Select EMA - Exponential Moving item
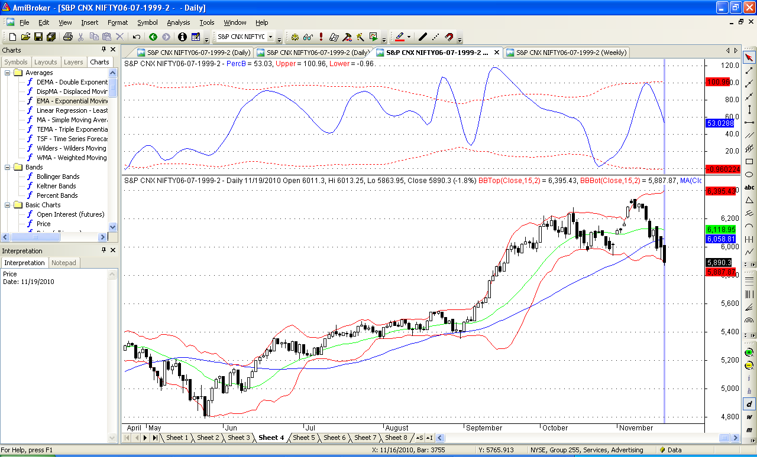757x457 pixels. pos(72,101)
